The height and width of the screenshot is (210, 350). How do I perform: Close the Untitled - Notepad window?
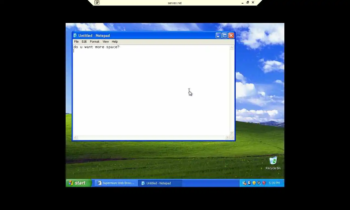(231, 36)
